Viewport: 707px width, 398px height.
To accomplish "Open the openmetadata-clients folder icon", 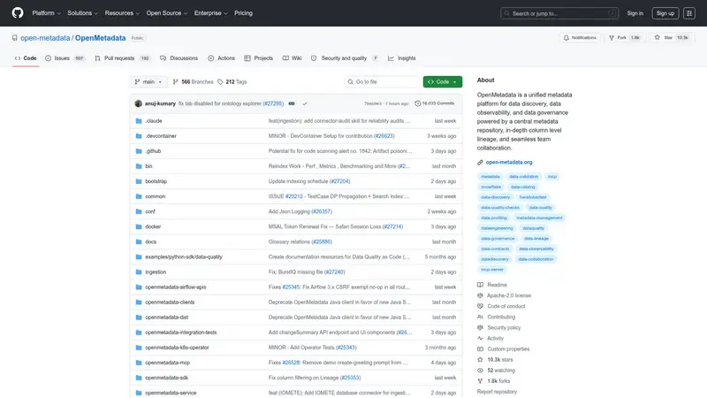I will tap(139, 302).
